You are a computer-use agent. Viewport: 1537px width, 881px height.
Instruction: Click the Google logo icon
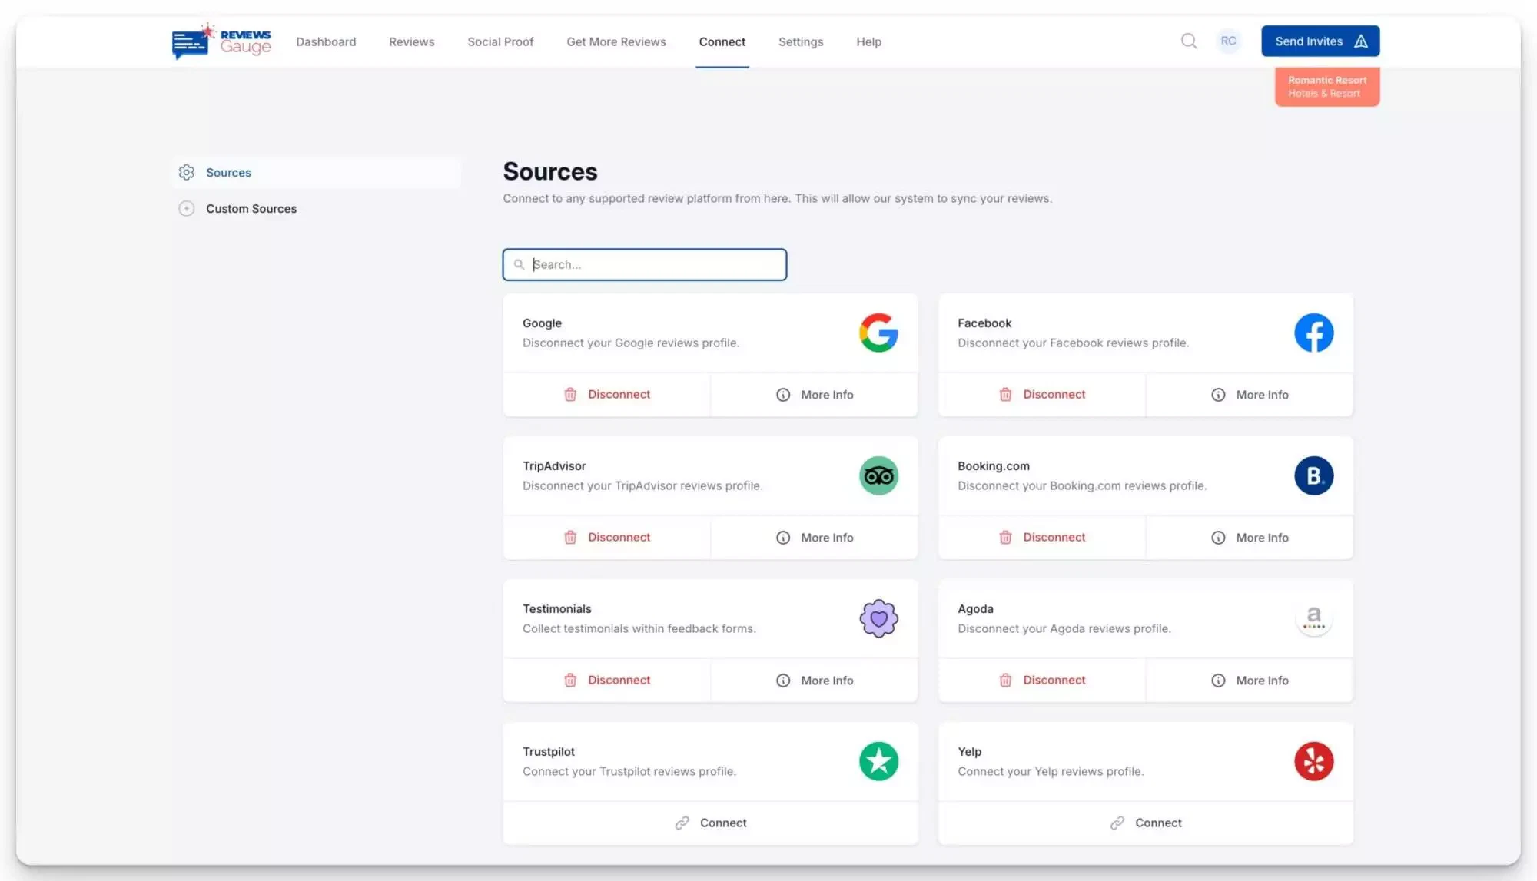point(878,333)
